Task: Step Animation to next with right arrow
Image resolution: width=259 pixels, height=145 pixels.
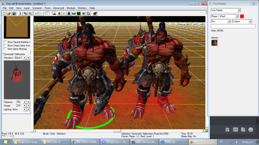Action: point(28,58)
